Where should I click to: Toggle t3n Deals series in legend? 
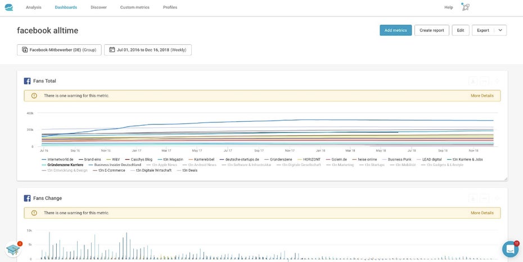[187, 170]
